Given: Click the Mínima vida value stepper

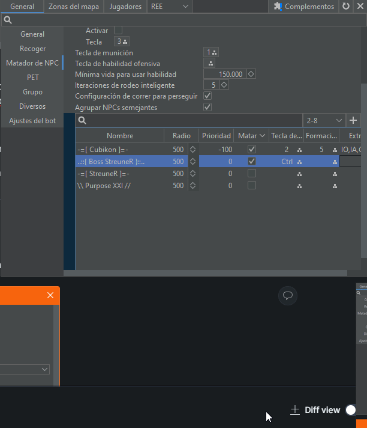Looking at the screenshot, I should [251, 75].
